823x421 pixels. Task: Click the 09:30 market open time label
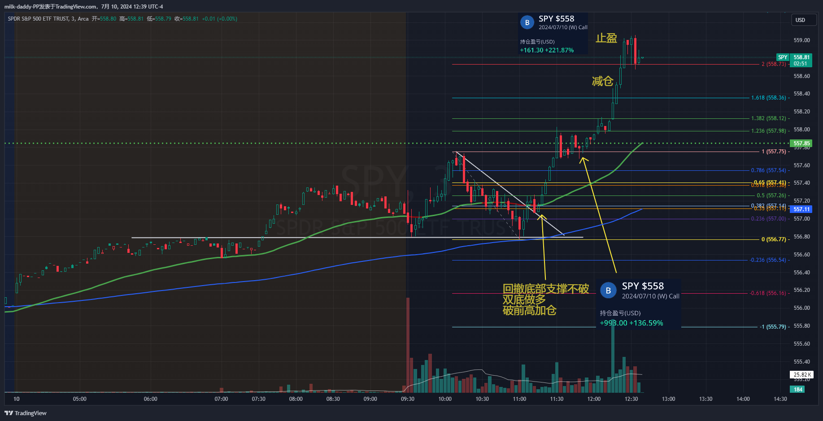(407, 399)
